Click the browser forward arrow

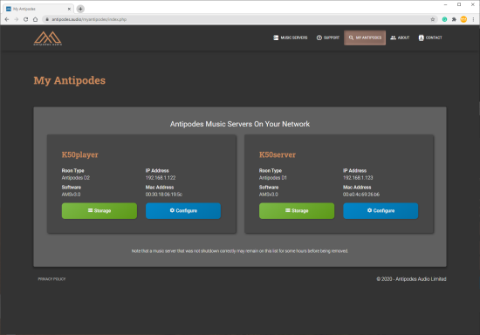(x=17, y=19)
